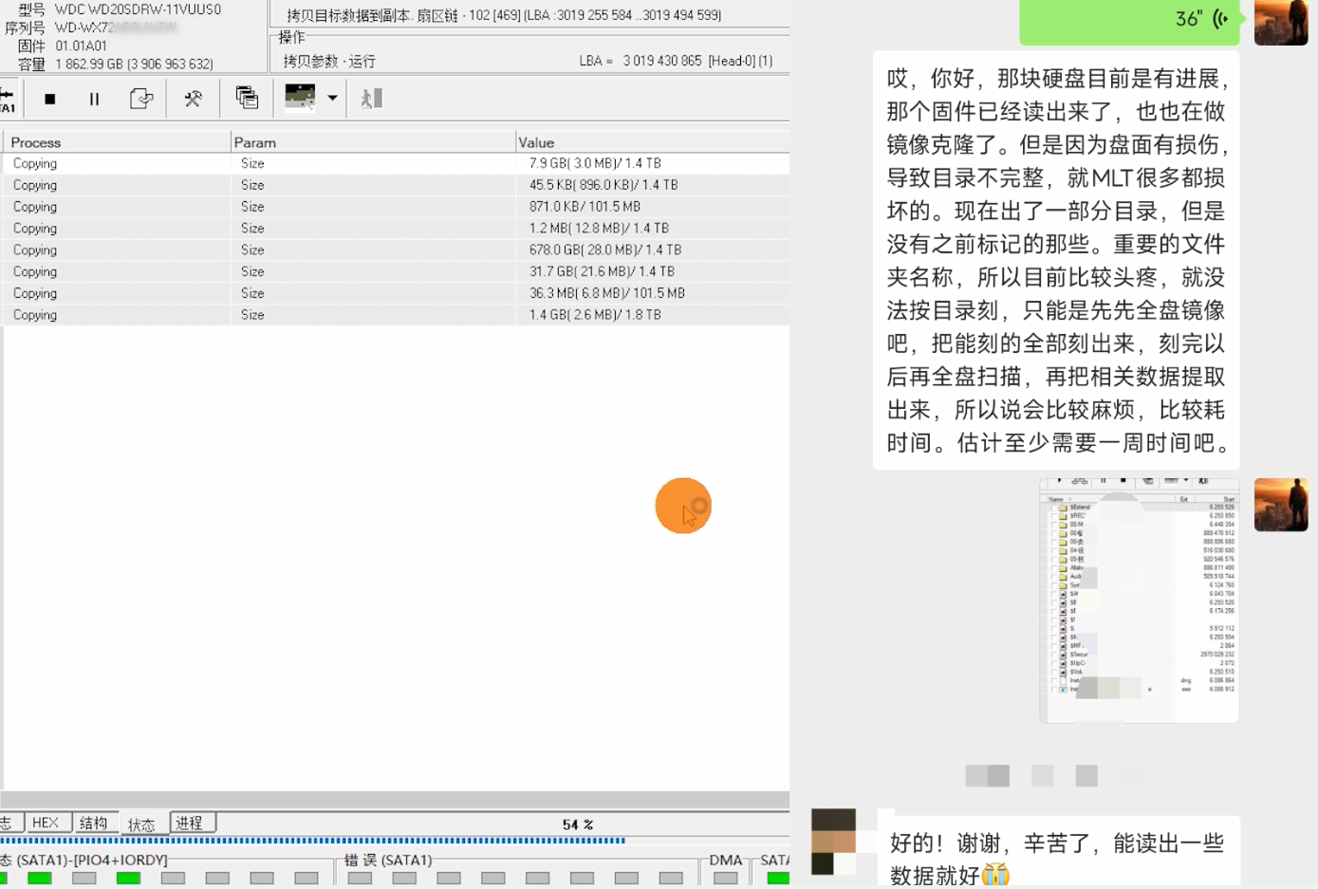Open the 状态 tab
Viewport: 1318px width, 889px height.
141,824
